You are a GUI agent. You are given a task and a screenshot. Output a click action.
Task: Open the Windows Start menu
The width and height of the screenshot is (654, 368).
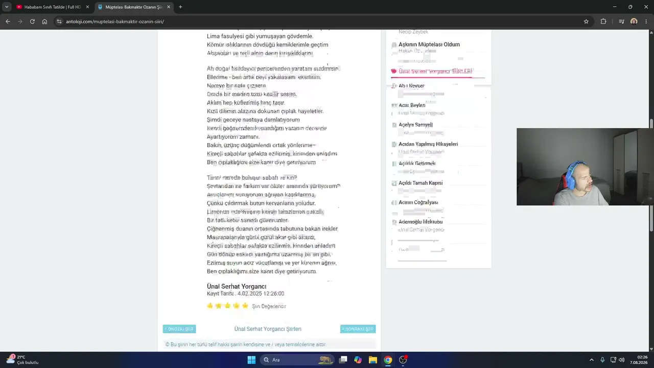coord(251,360)
